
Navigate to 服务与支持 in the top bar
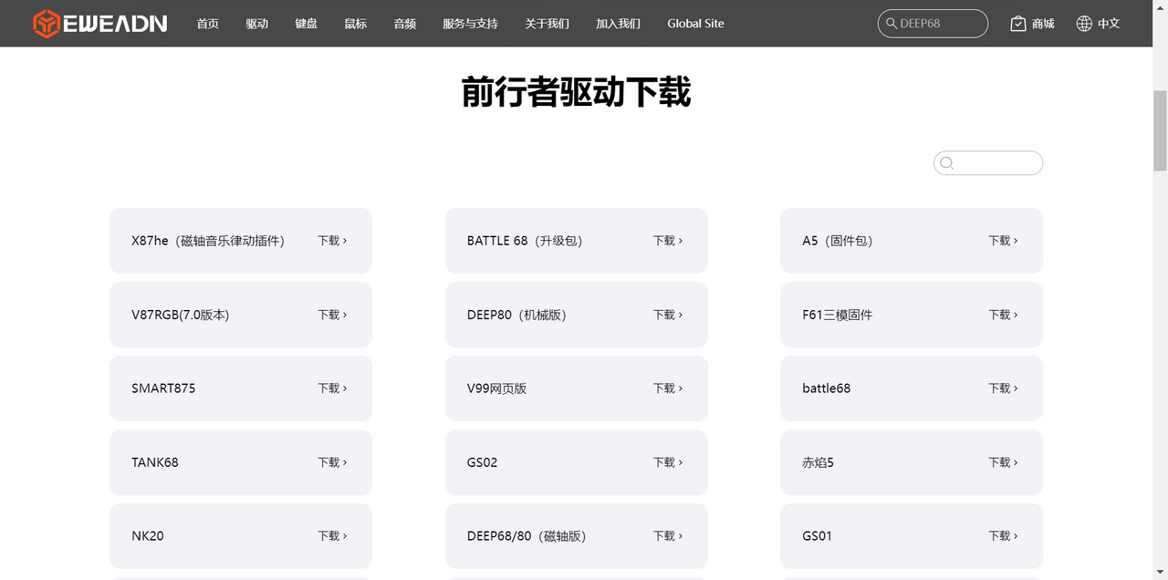(470, 24)
